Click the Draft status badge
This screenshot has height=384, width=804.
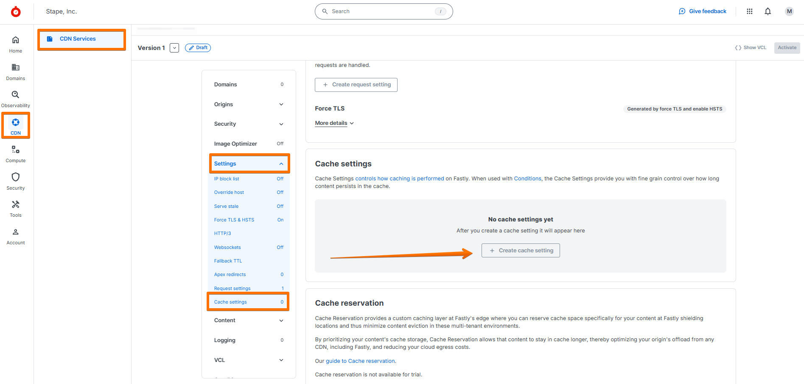pos(198,48)
